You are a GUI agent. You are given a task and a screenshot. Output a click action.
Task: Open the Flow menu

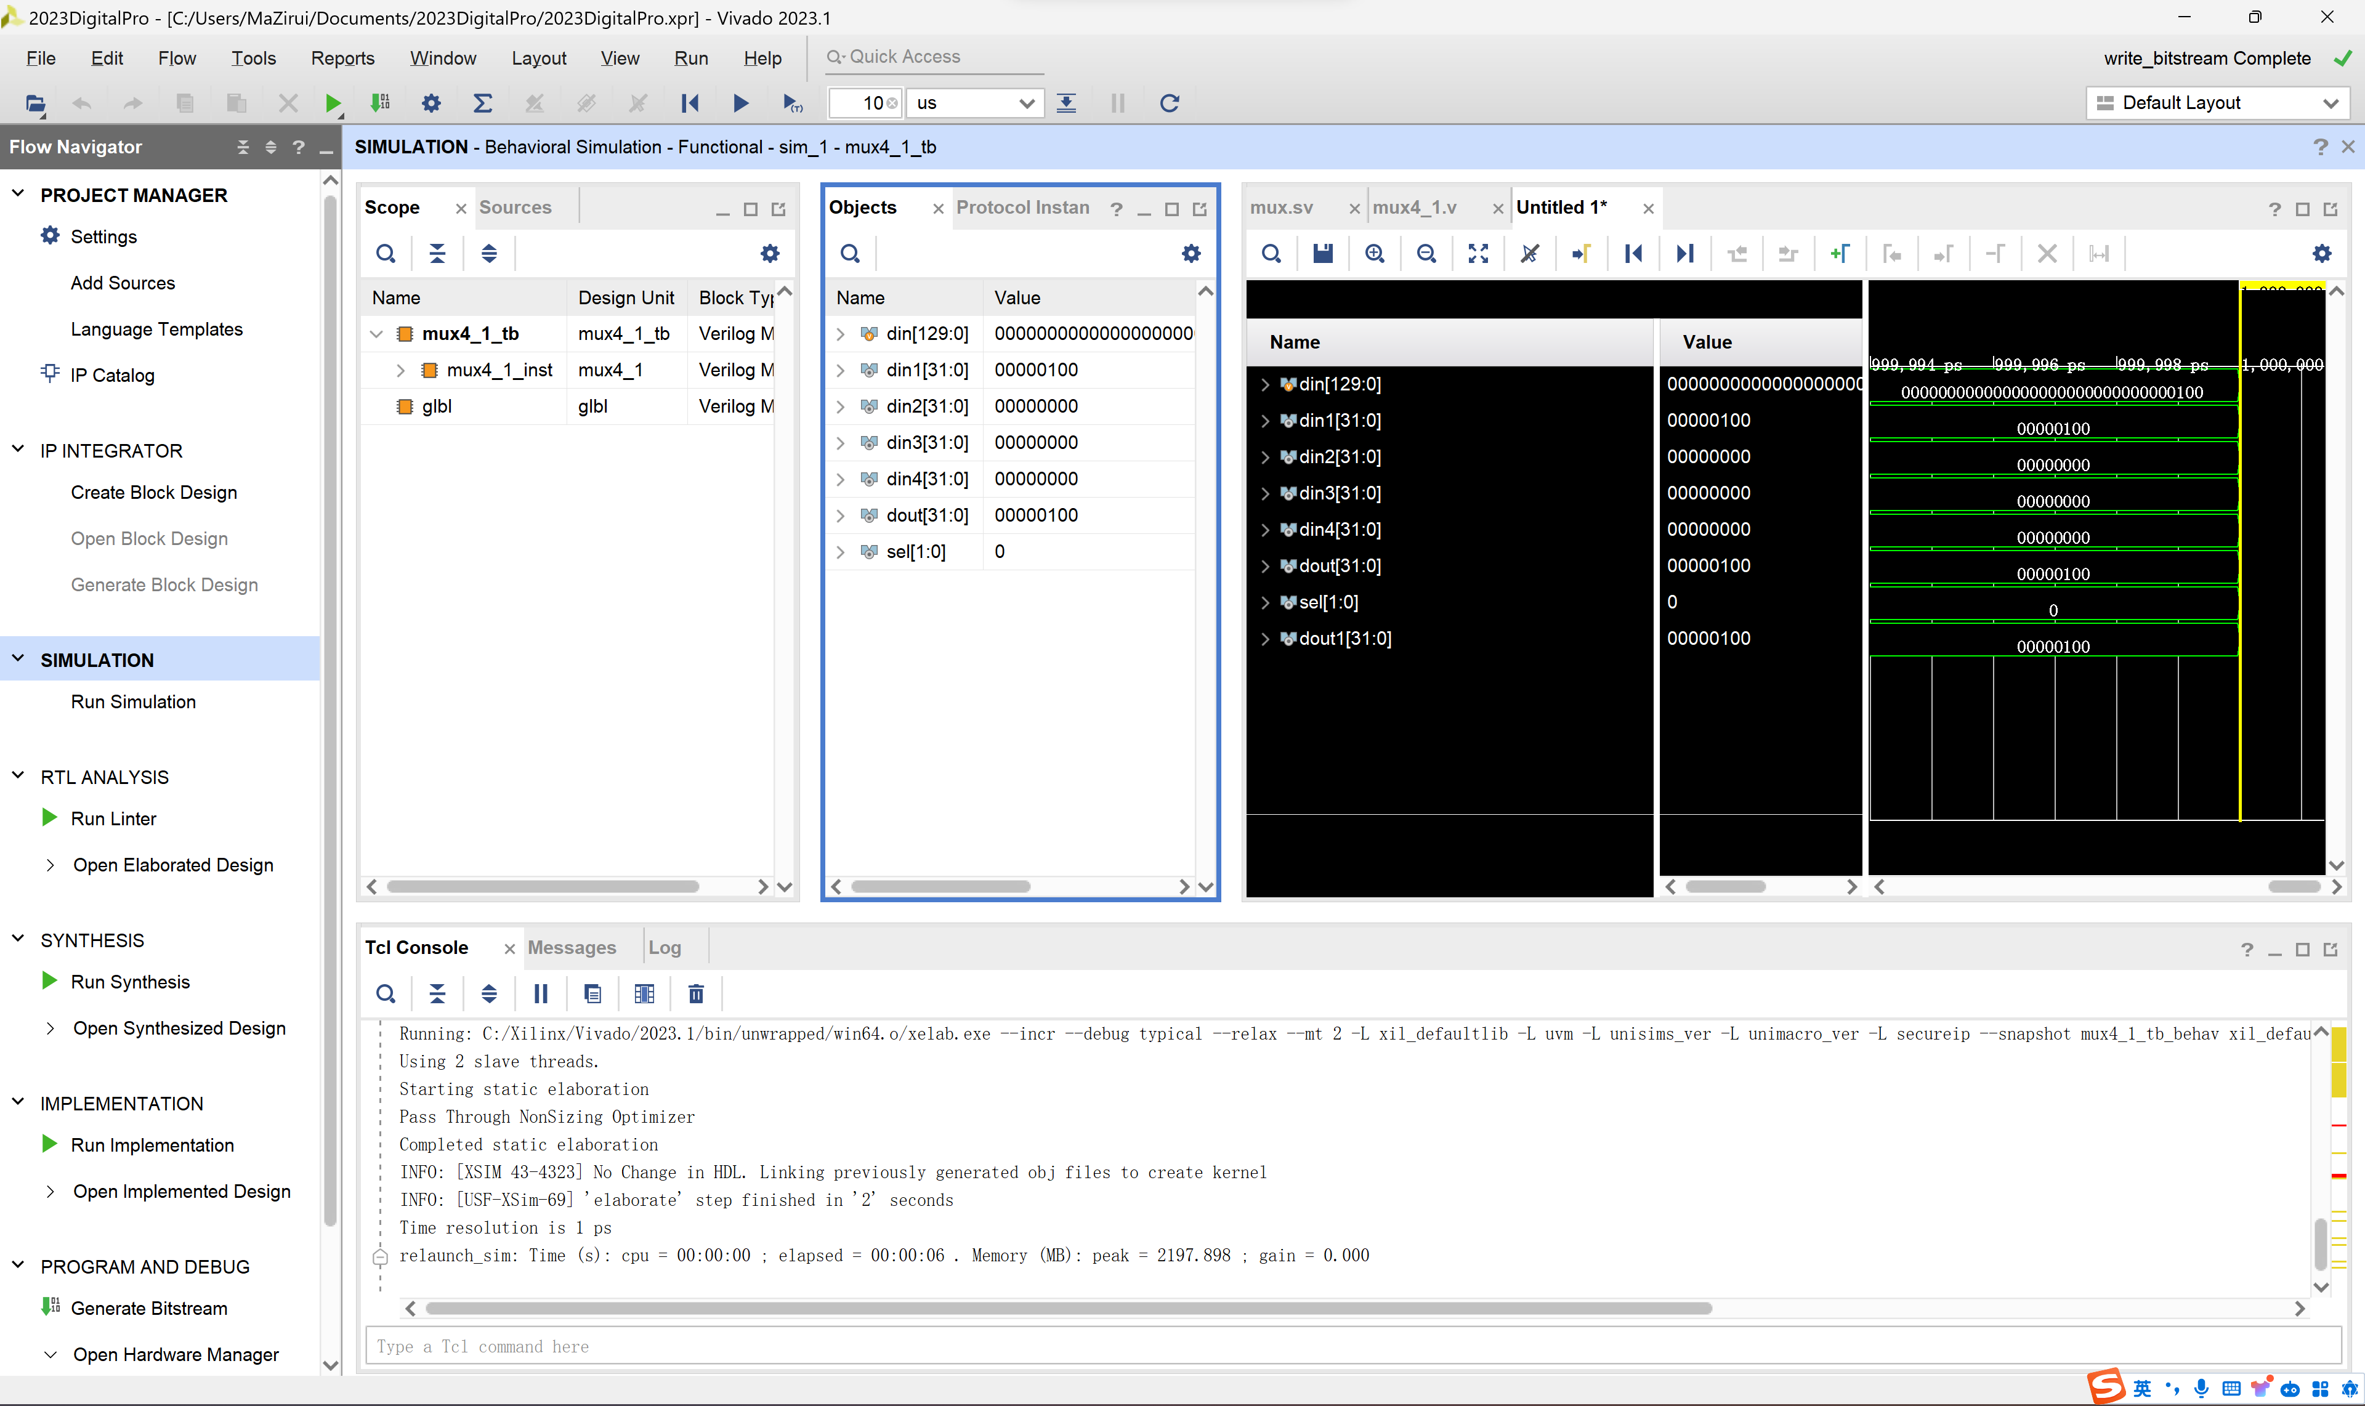[x=176, y=58]
